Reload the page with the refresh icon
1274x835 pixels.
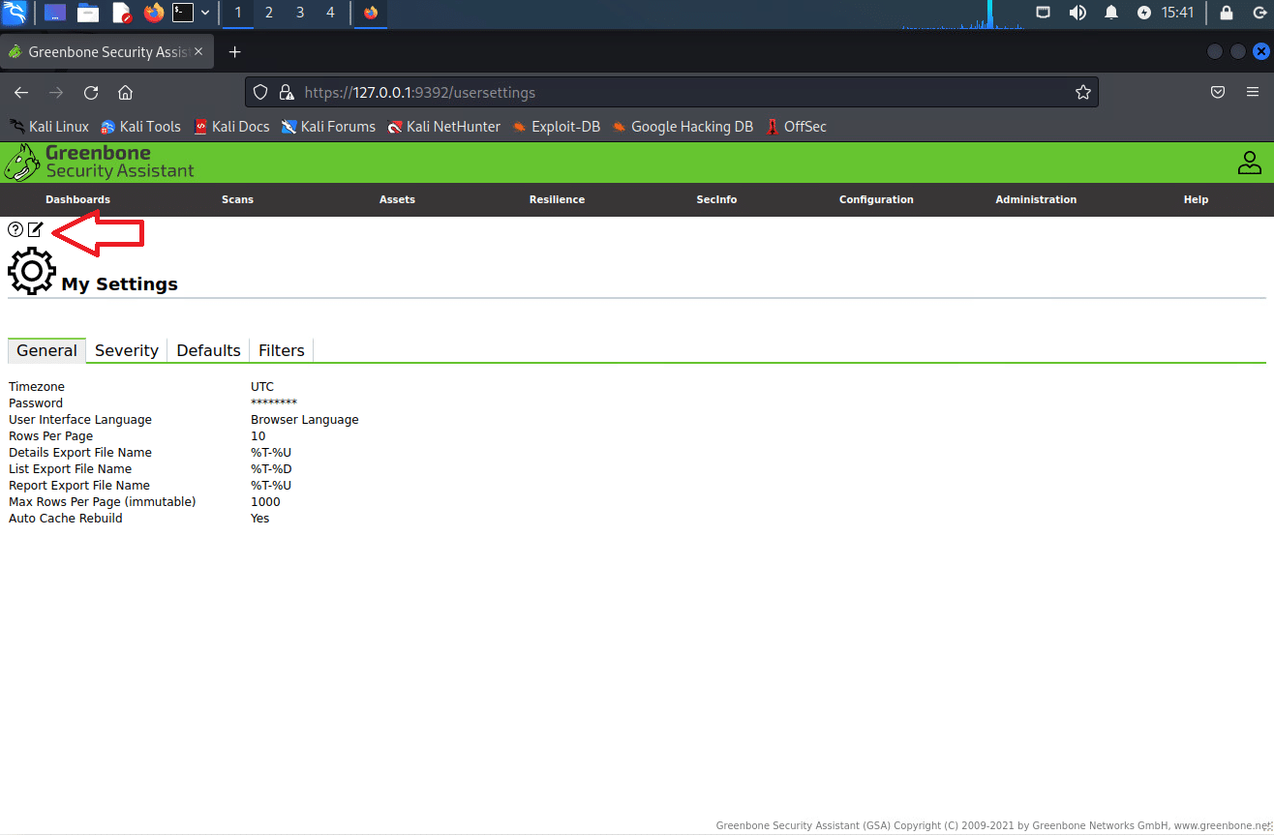pos(91,93)
